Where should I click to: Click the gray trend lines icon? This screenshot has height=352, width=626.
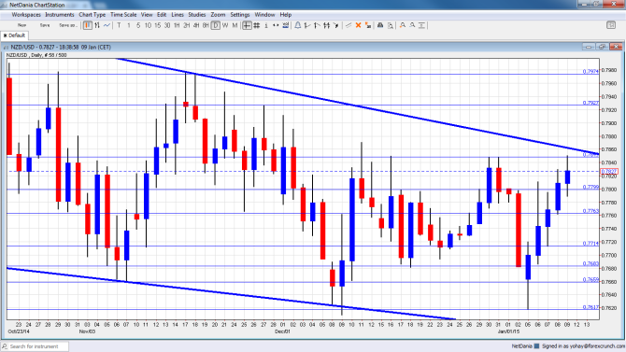(x=349, y=25)
